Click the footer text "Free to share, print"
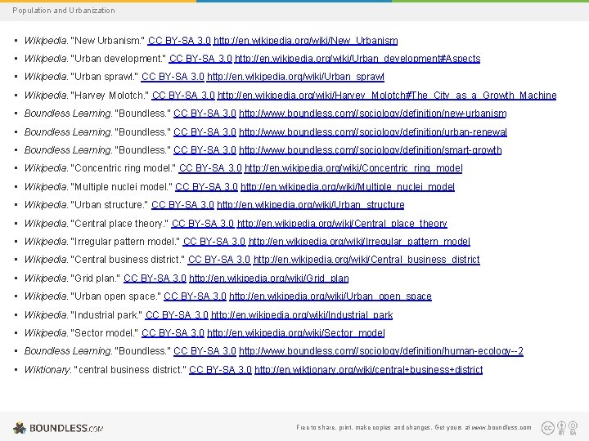589x441 pixels. tap(324, 427)
